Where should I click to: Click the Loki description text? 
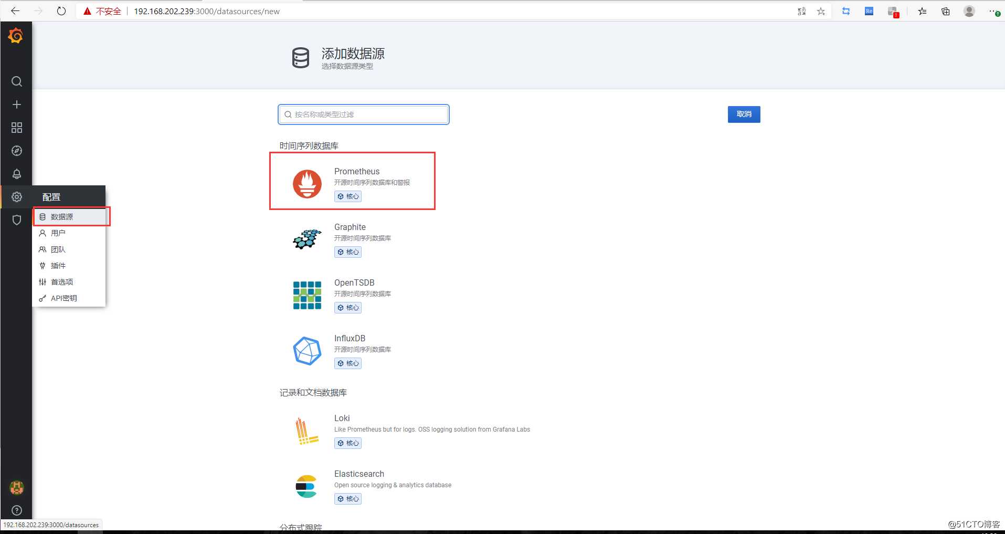pos(432,430)
